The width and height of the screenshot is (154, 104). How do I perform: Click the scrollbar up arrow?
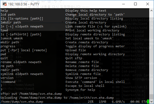point(151,11)
